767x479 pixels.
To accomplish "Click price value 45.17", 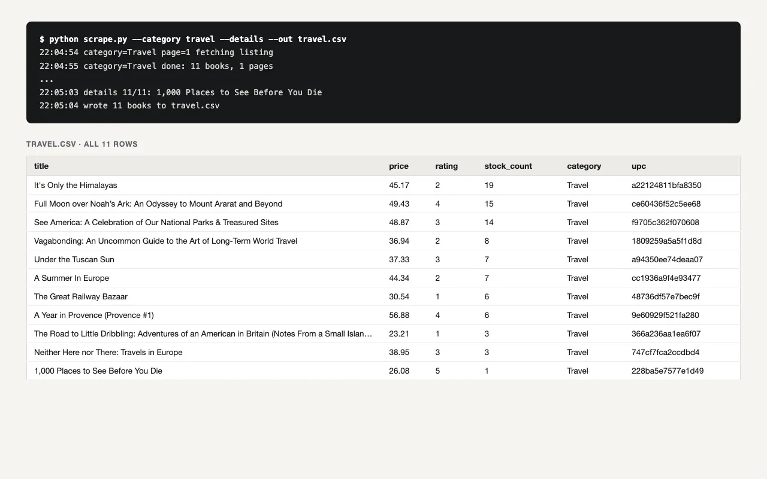I will [399, 185].
